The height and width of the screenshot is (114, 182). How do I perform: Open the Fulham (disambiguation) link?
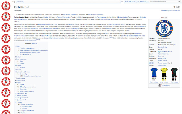(96, 14)
